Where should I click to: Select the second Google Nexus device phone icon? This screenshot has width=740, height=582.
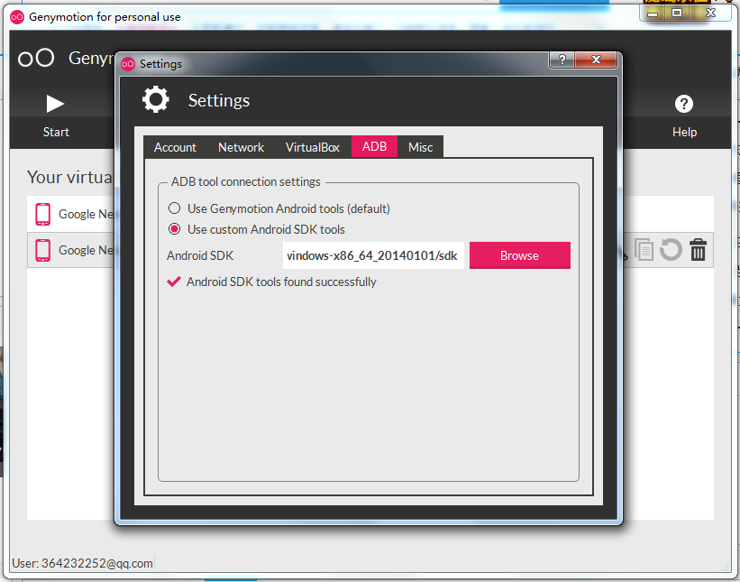click(x=43, y=250)
